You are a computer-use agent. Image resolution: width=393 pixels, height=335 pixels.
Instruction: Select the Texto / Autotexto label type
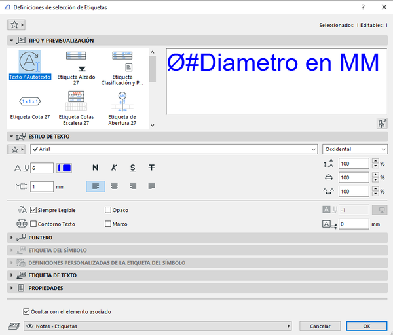click(30, 65)
